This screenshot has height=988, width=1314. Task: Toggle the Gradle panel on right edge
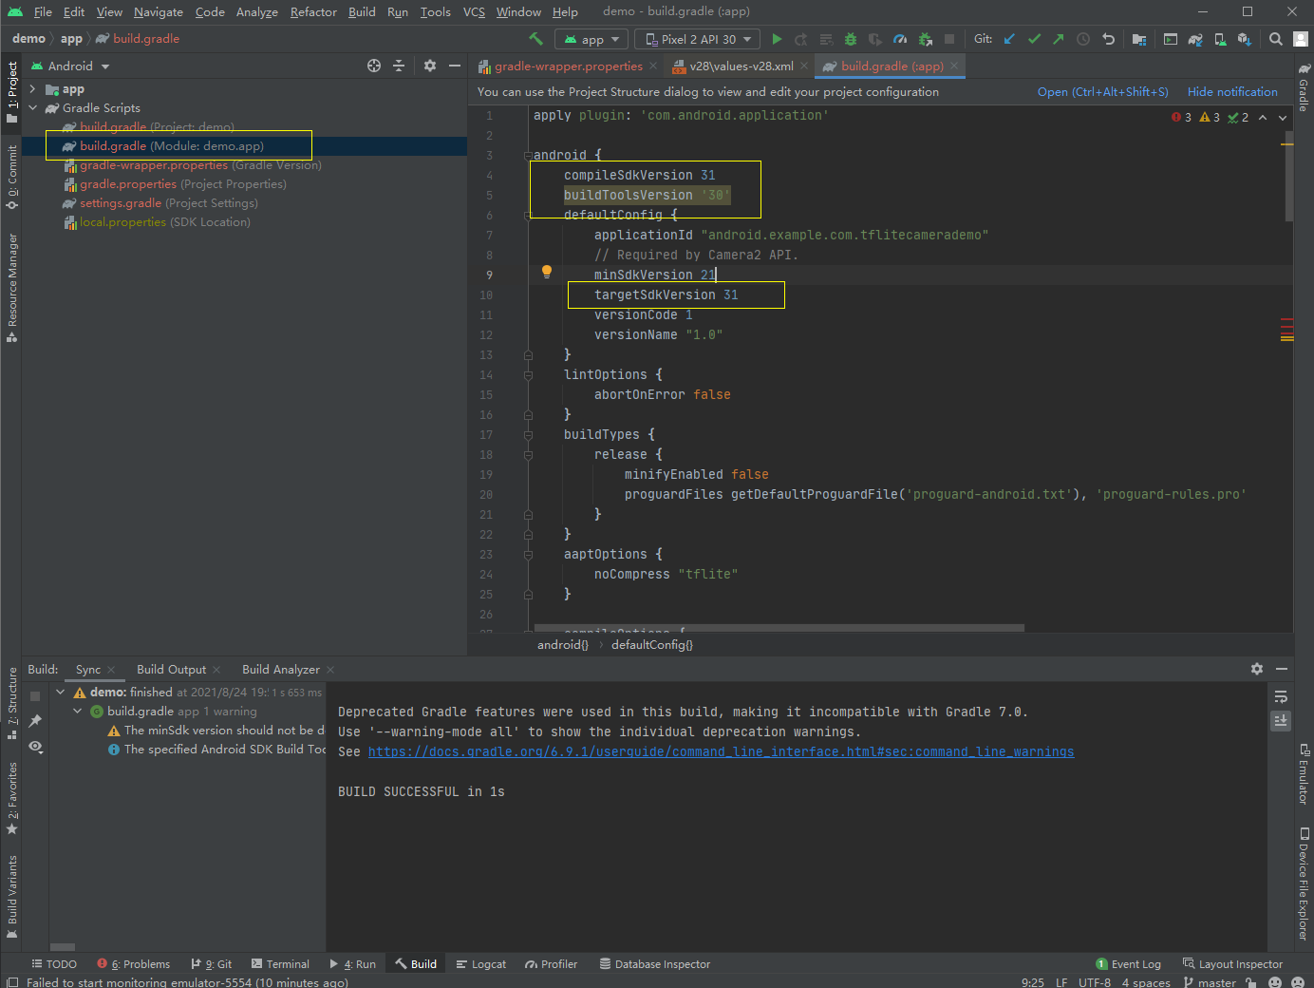coord(1304,88)
